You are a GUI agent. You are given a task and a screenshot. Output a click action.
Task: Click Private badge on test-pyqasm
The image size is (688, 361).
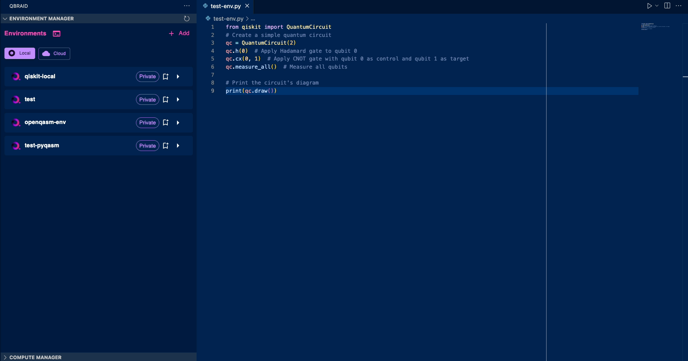[x=147, y=146]
